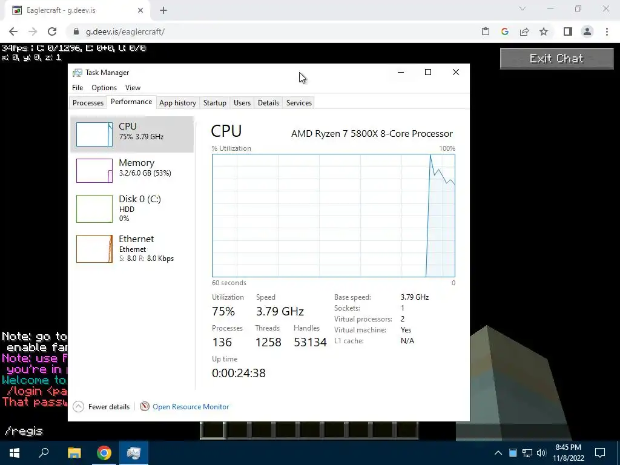Image resolution: width=620 pixels, height=465 pixels.
Task: Toggle the Chrome side panel
Action: (x=568, y=31)
